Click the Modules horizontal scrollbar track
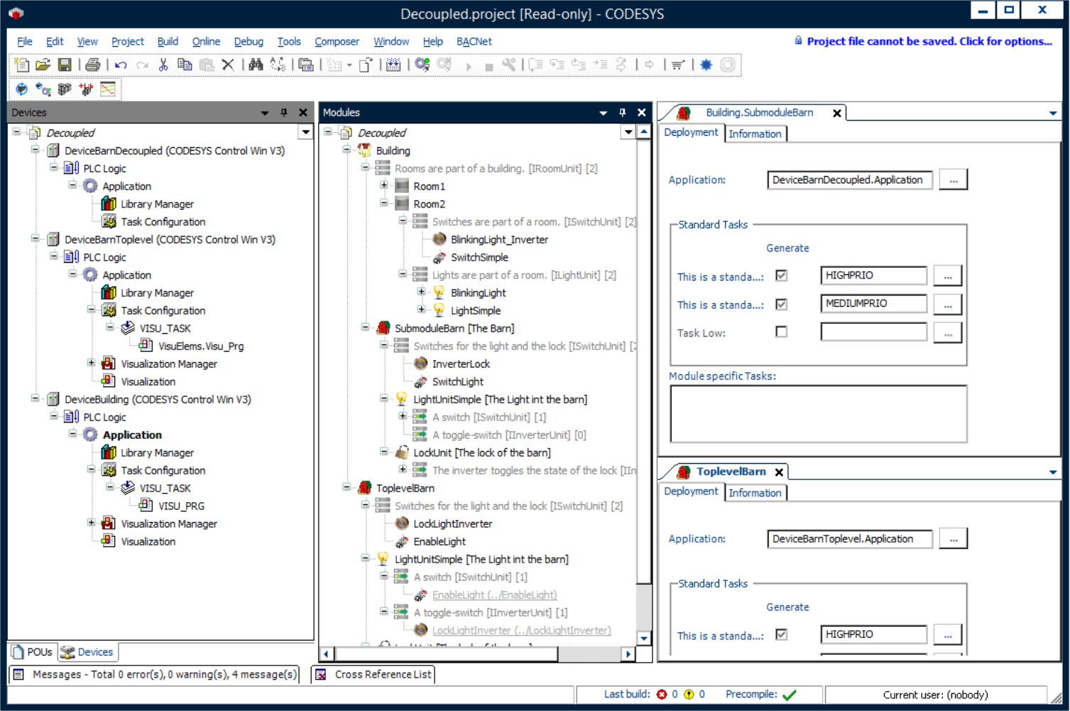Screen dimensions: 1070x711 point(589,654)
